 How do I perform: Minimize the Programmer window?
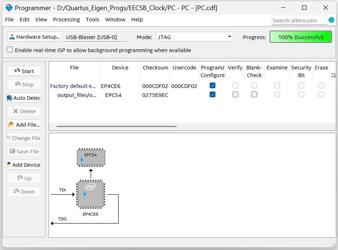pyautogui.click(x=283, y=8)
